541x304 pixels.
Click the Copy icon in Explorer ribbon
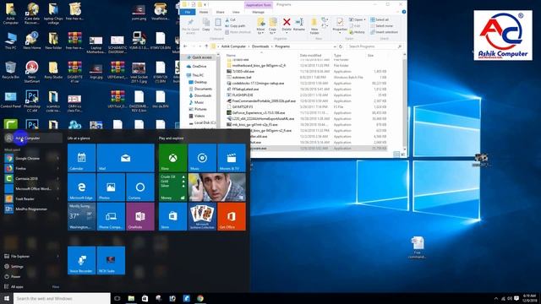206,24
